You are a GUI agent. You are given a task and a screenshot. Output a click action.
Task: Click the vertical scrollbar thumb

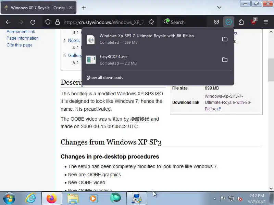pyautogui.click(x=271, y=70)
